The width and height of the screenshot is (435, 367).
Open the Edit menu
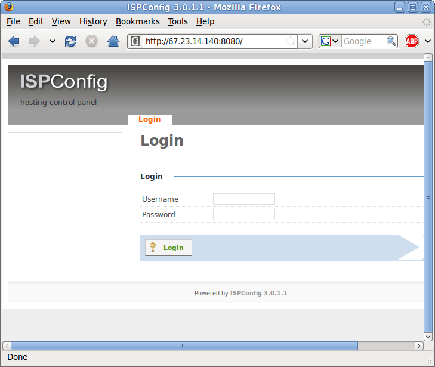[36, 21]
